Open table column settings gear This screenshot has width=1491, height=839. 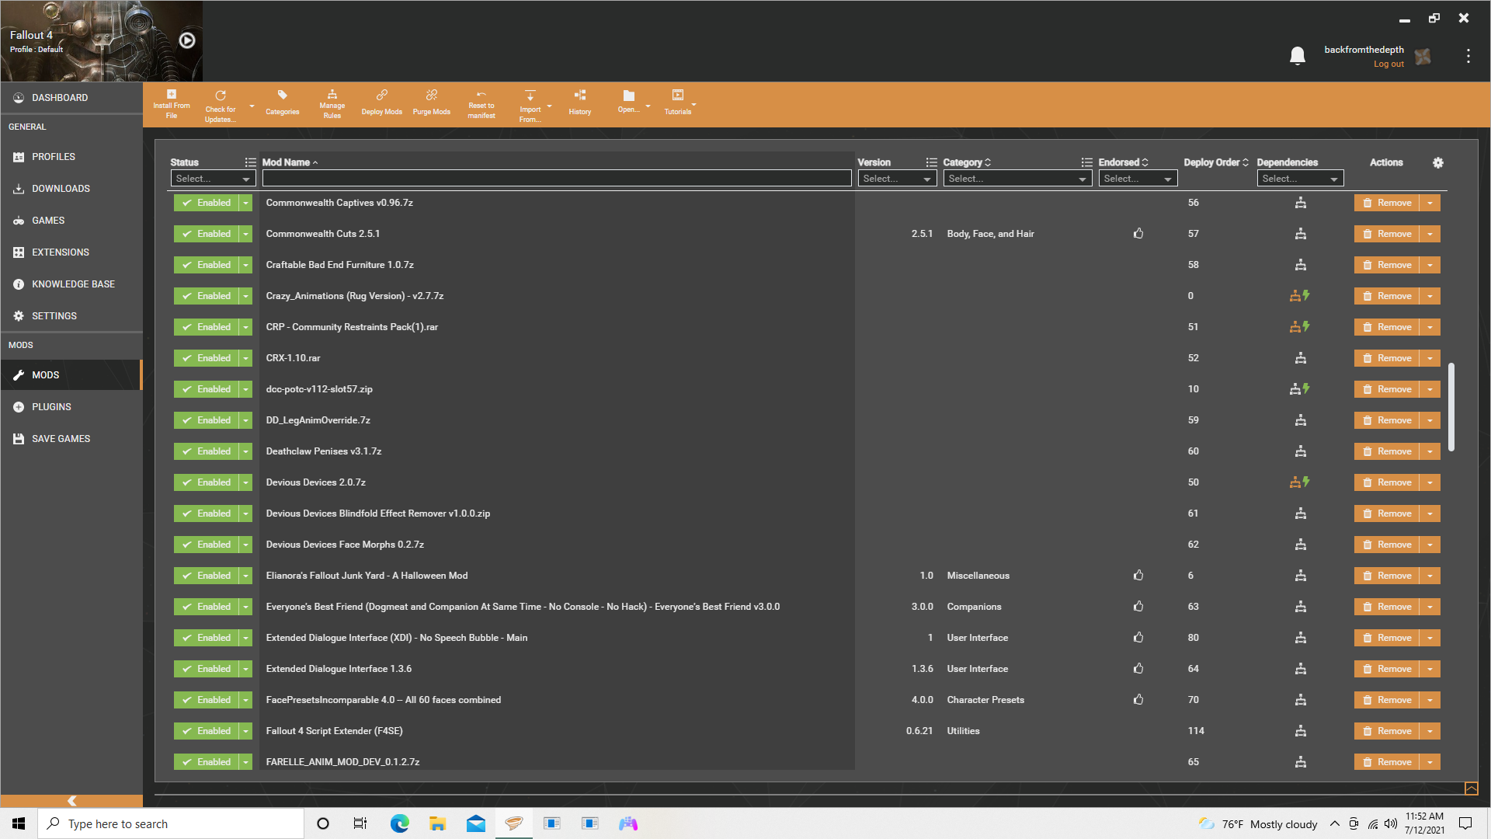click(x=1438, y=162)
